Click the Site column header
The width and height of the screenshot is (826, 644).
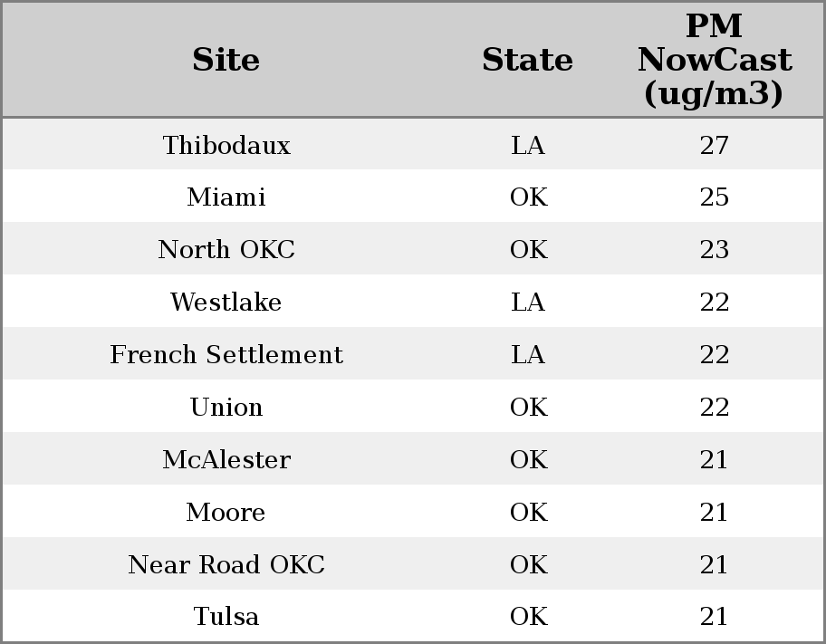[x=226, y=60]
